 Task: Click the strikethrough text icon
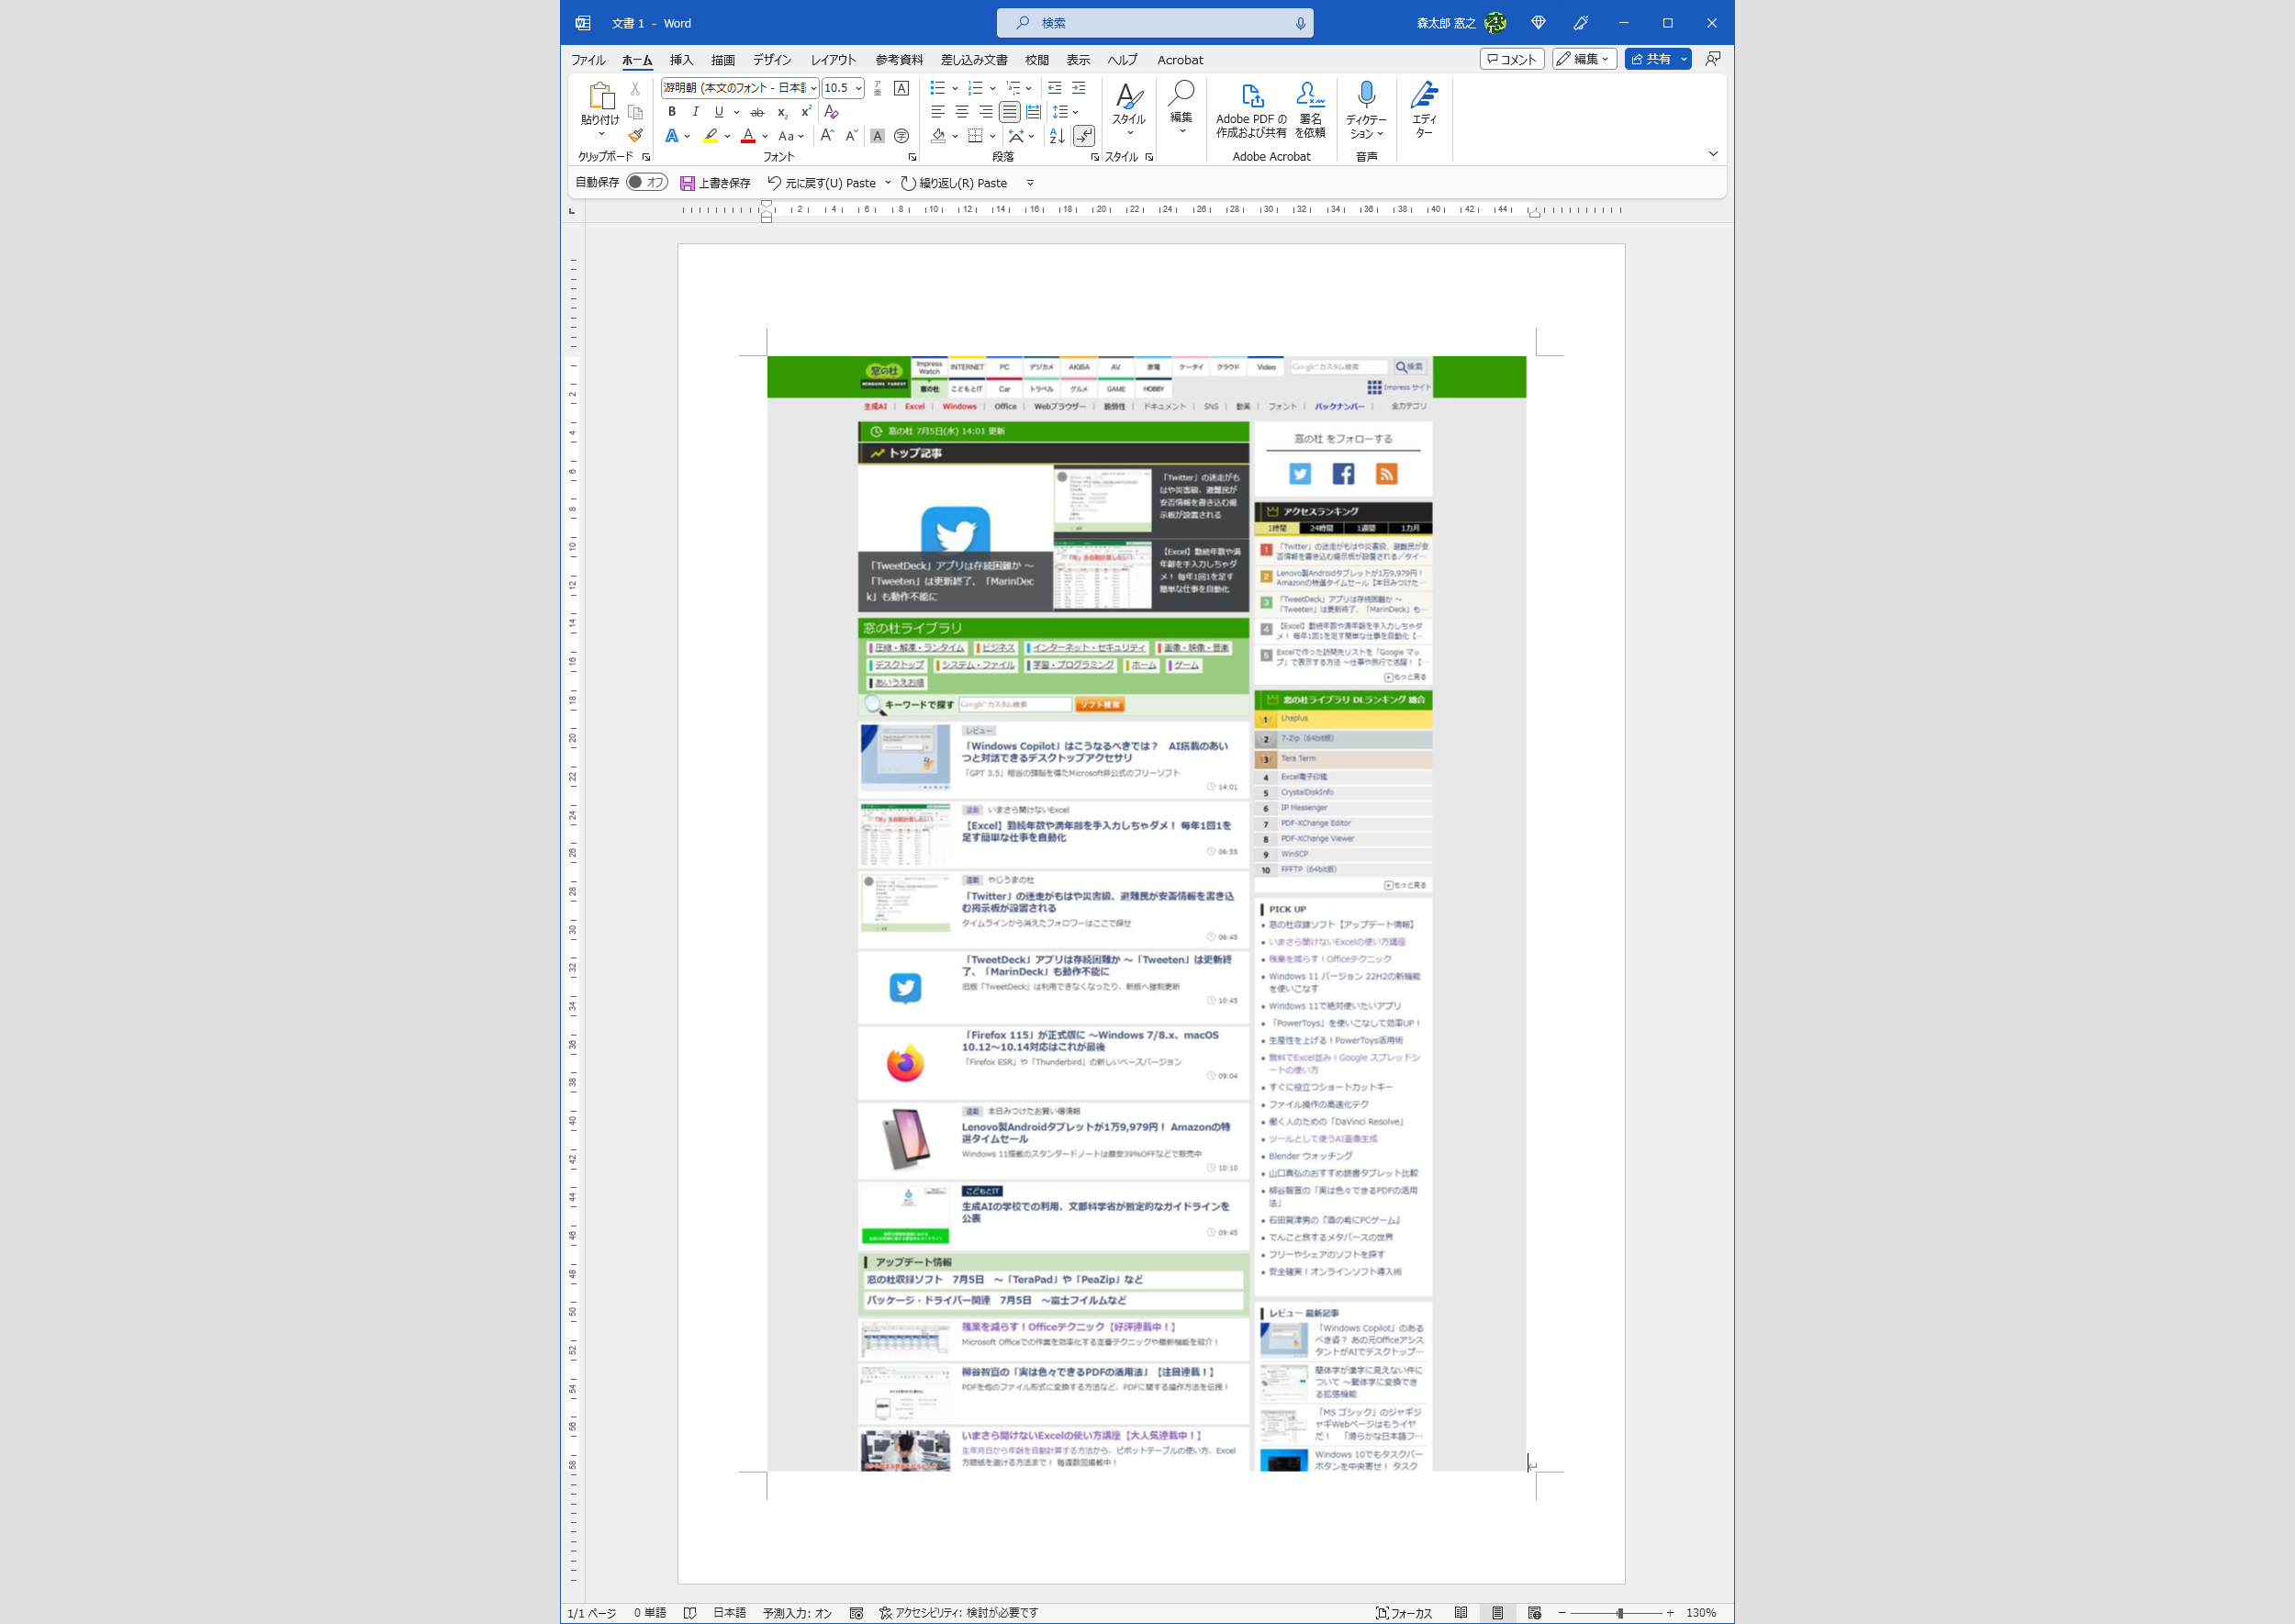(757, 112)
